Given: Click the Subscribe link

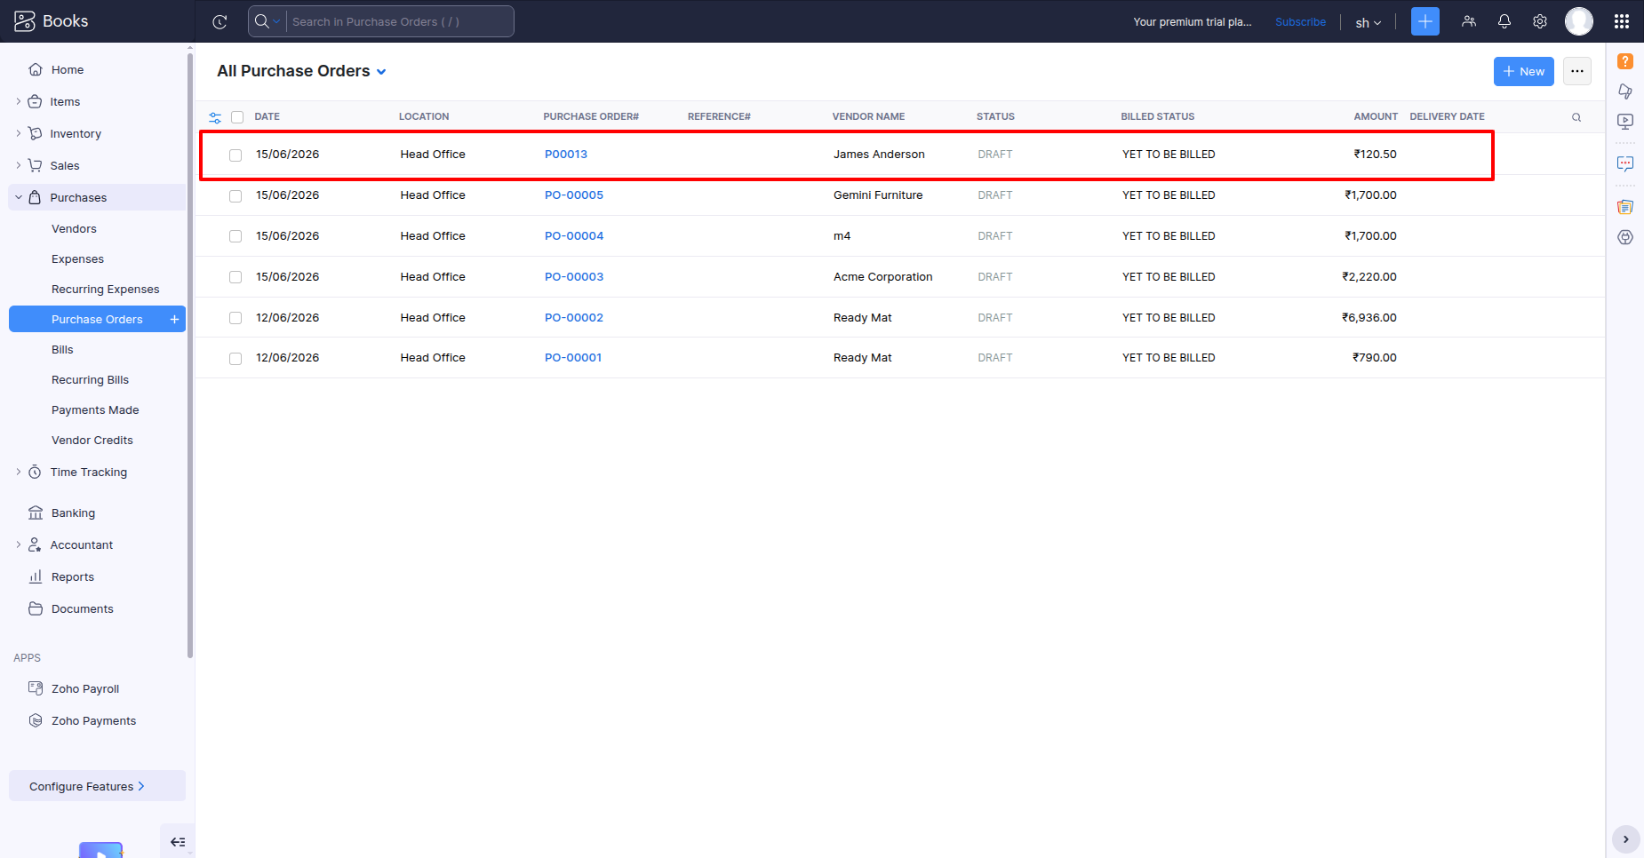Looking at the screenshot, I should click(1300, 22).
